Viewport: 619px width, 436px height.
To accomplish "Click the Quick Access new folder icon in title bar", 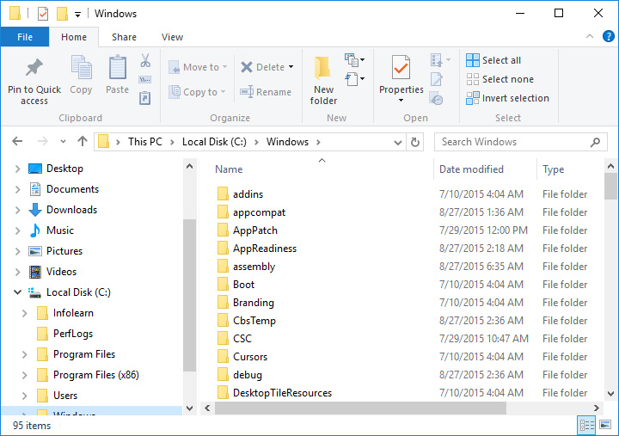I will (x=62, y=14).
